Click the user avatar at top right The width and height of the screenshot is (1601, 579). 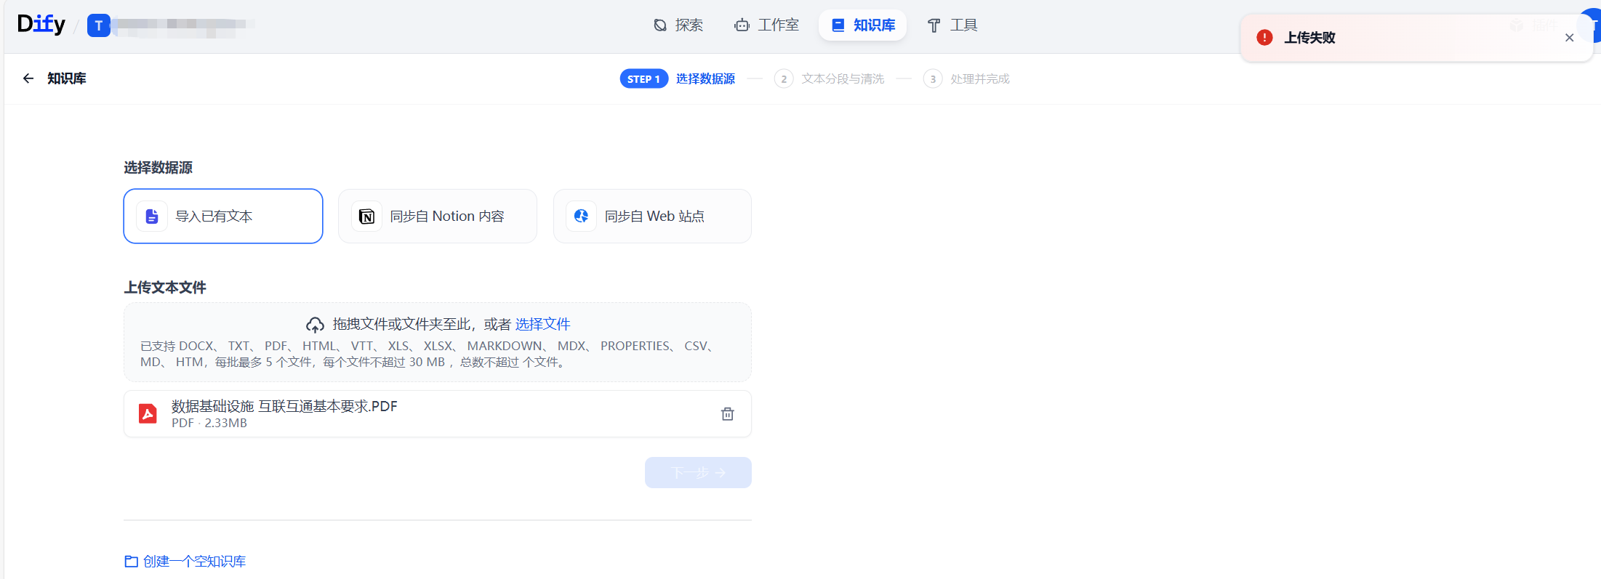1592,25
